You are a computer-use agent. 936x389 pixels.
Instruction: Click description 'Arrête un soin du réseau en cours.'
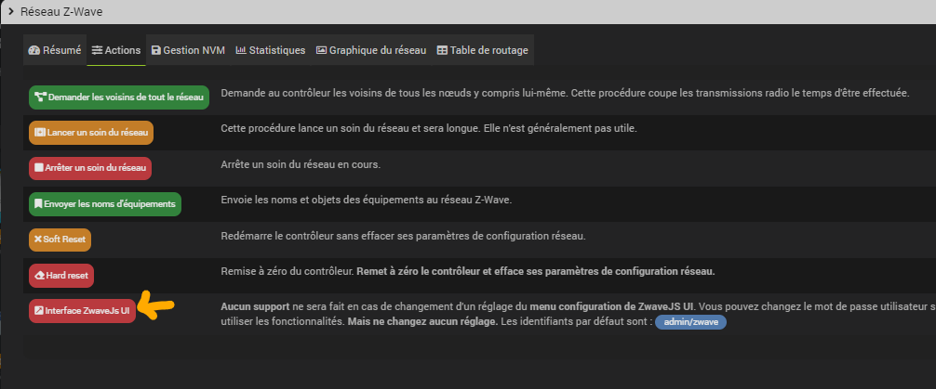301,163
